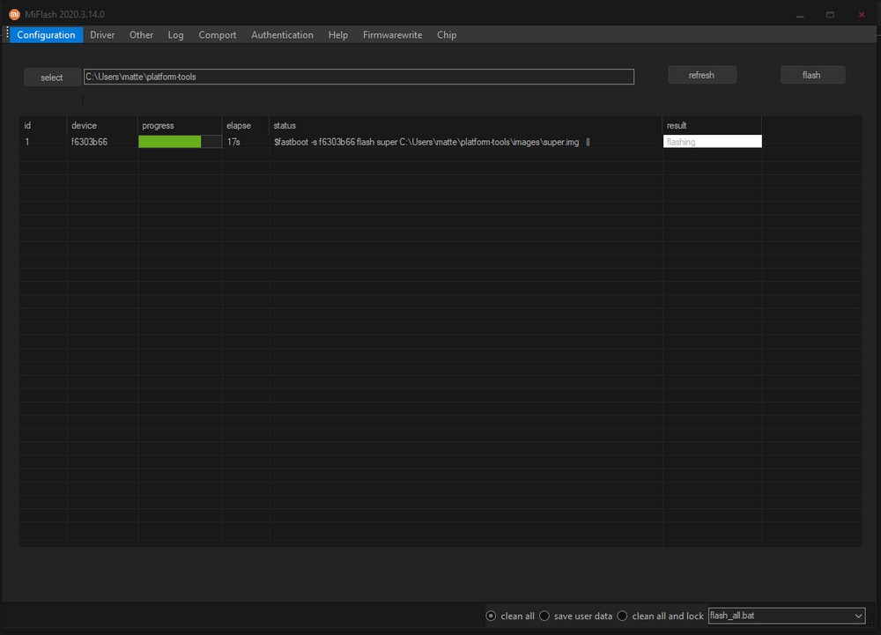The width and height of the screenshot is (881, 635).
Task: Open the Driver menu
Action: [x=102, y=35]
